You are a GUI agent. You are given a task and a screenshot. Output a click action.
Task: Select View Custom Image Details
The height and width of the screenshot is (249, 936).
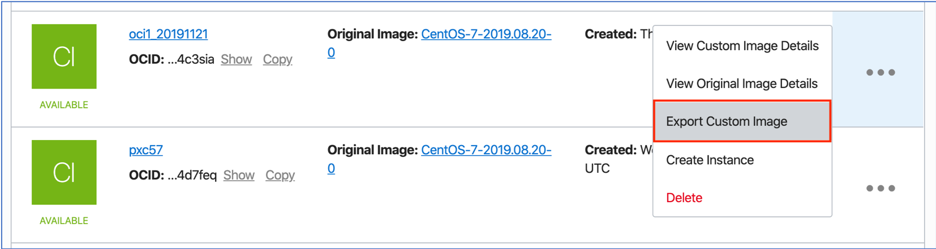click(x=742, y=46)
